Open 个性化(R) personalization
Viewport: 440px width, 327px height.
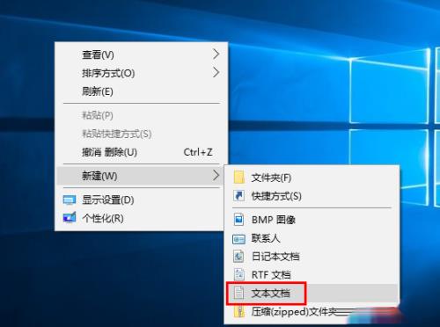click(140, 218)
